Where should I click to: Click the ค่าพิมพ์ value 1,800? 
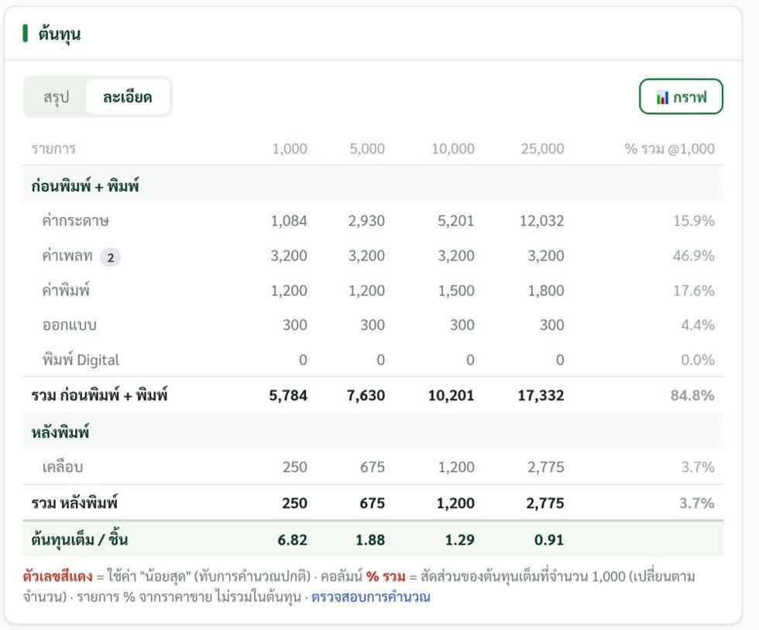point(546,291)
